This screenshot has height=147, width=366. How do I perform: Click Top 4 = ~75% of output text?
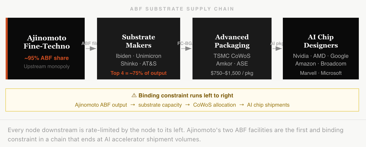139,73
